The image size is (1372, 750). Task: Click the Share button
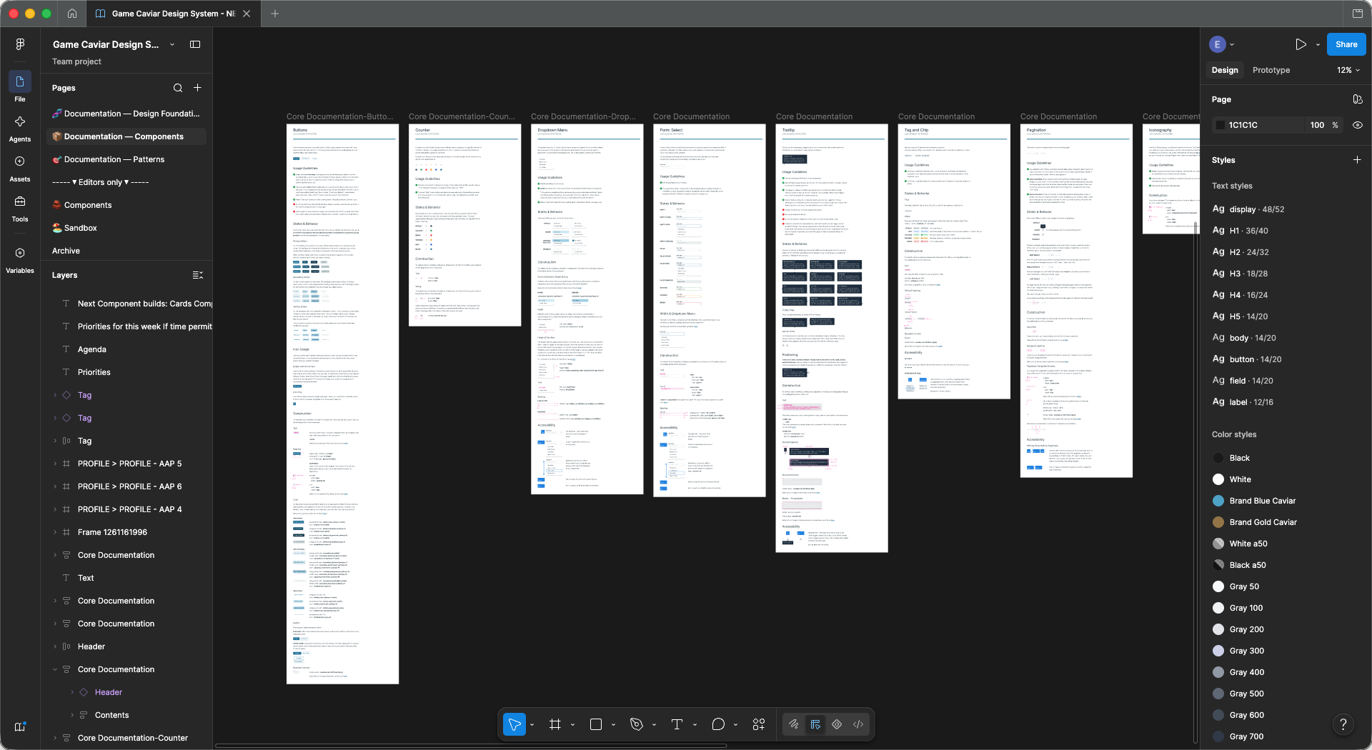coord(1346,44)
